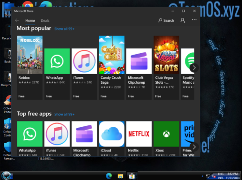Click the Microsoft Store window title
This screenshot has width=242, height=180.
pos(24,11)
